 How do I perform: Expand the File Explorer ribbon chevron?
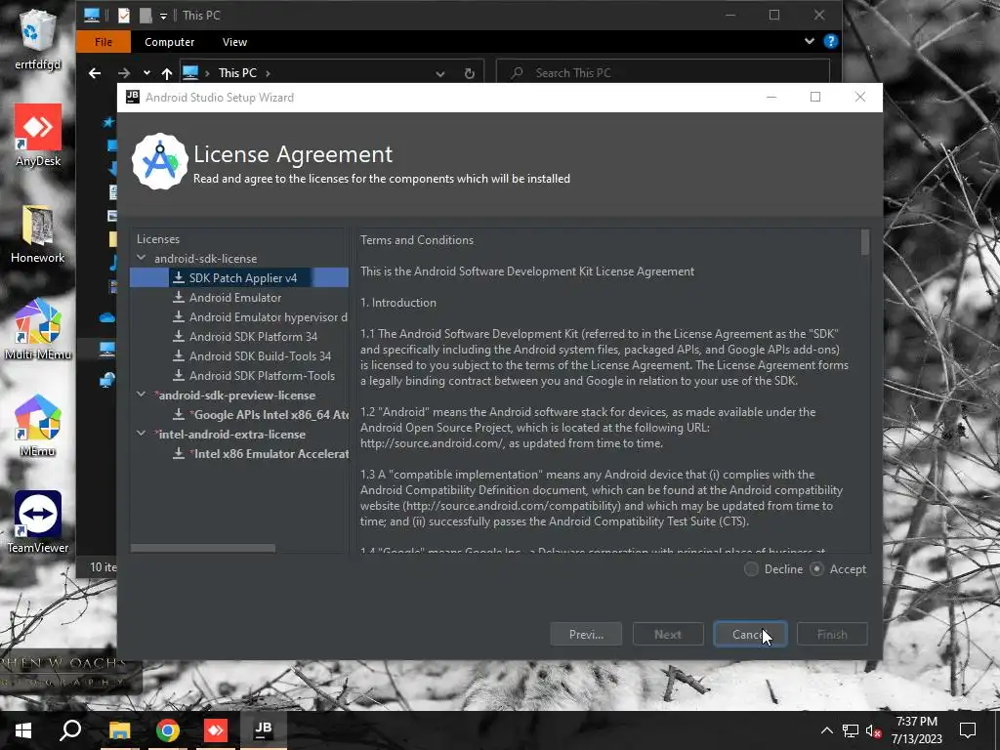click(x=810, y=41)
